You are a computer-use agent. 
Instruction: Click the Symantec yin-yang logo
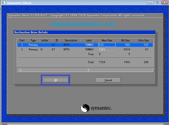(85, 108)
